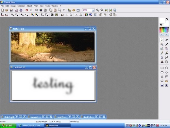Screen dimensions: 170x128
Task: Select the Paintbrush tool
Action: (162, 53)
